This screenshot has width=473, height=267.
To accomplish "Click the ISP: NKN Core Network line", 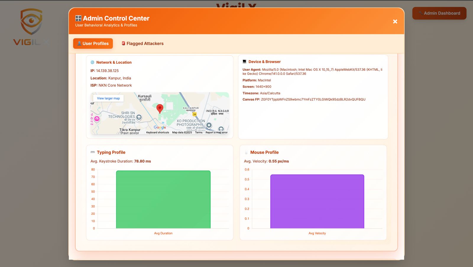I will click(111, 85).
